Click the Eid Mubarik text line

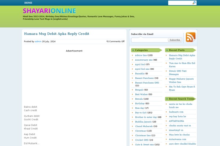click(x=32, y=143)
